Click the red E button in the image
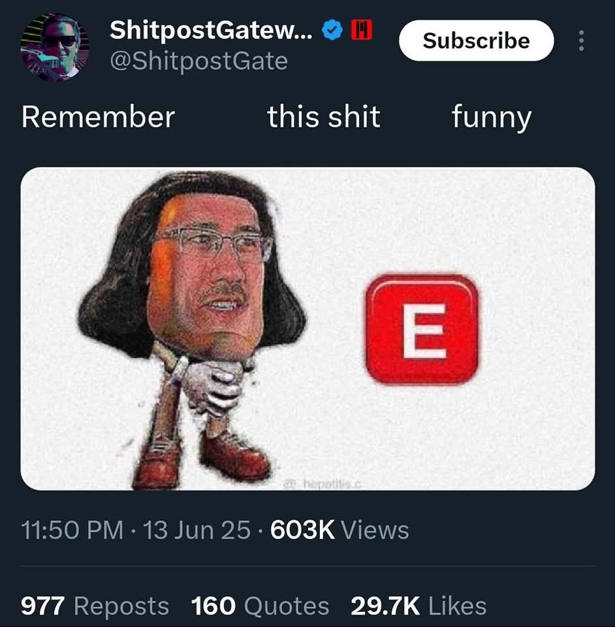 [422, 330]
